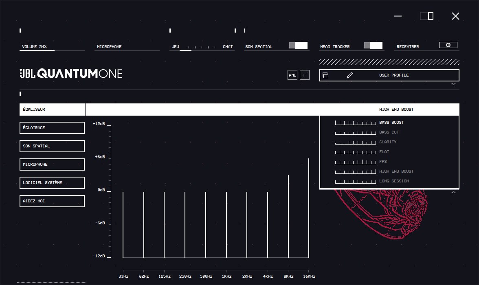Click the 31Hz equalizer band bar
Viewport: 479px width, 285px height.
point(123,224)
